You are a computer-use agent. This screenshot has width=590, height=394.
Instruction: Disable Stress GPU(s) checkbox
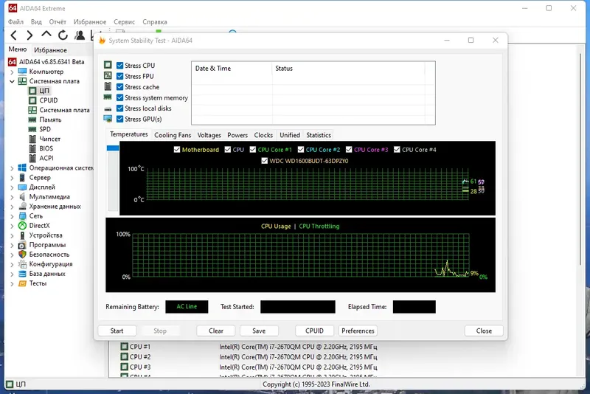tap(119, 119)
